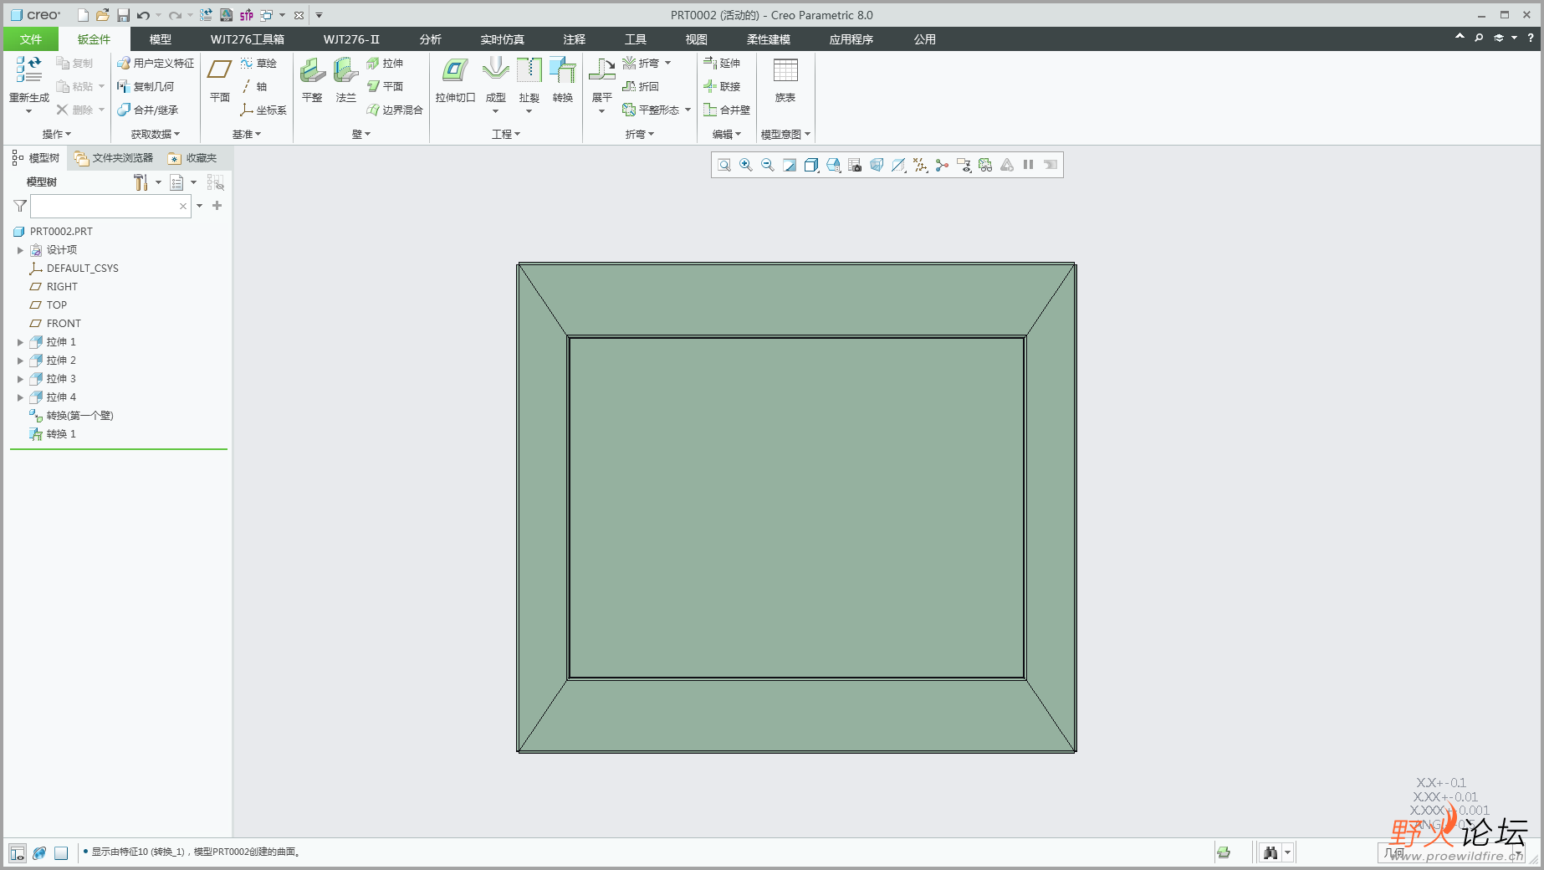This screenshot has width=1544, height=870.
Task: Toggle full screen icon in status bar
Action: point(61,852)
